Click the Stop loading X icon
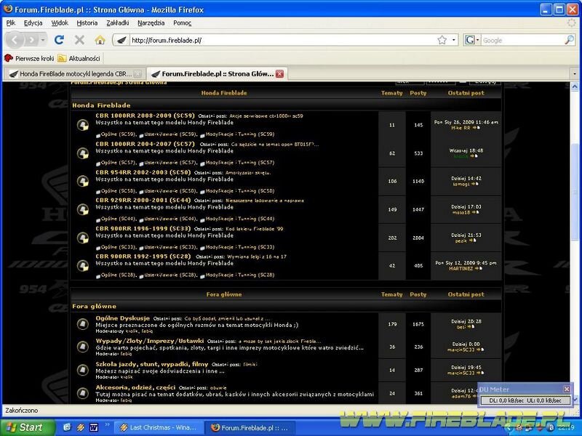Viewport: 582px width, 436px height. pyautogui.click(x=79, y=40)
